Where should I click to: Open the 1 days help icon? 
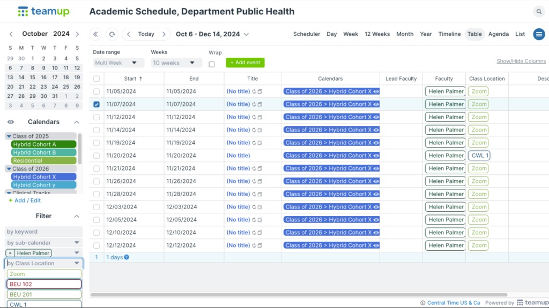[127, 257]
